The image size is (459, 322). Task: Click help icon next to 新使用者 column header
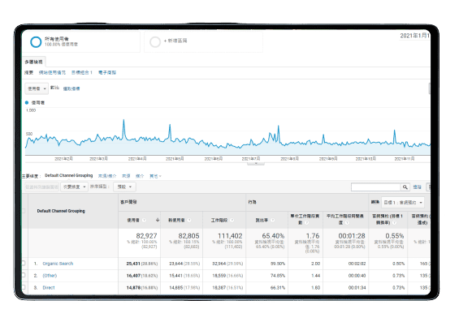tap(189, 220)
